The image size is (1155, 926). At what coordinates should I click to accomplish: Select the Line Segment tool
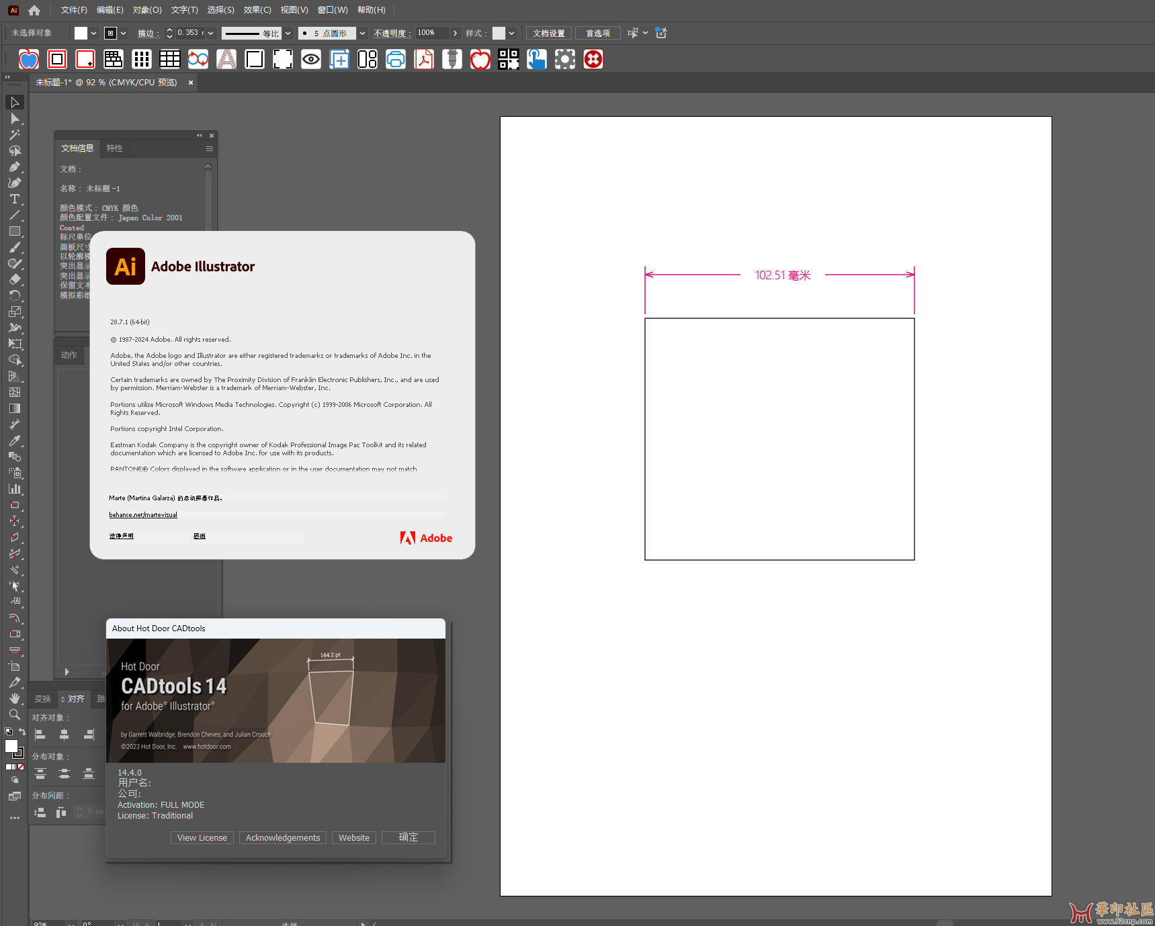click(15, 216)
